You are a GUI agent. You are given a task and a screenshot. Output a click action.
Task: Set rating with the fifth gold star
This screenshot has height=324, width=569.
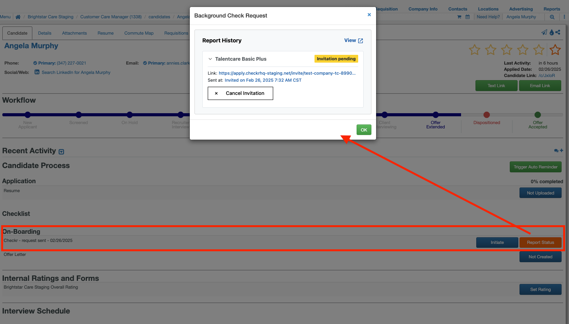539,50
